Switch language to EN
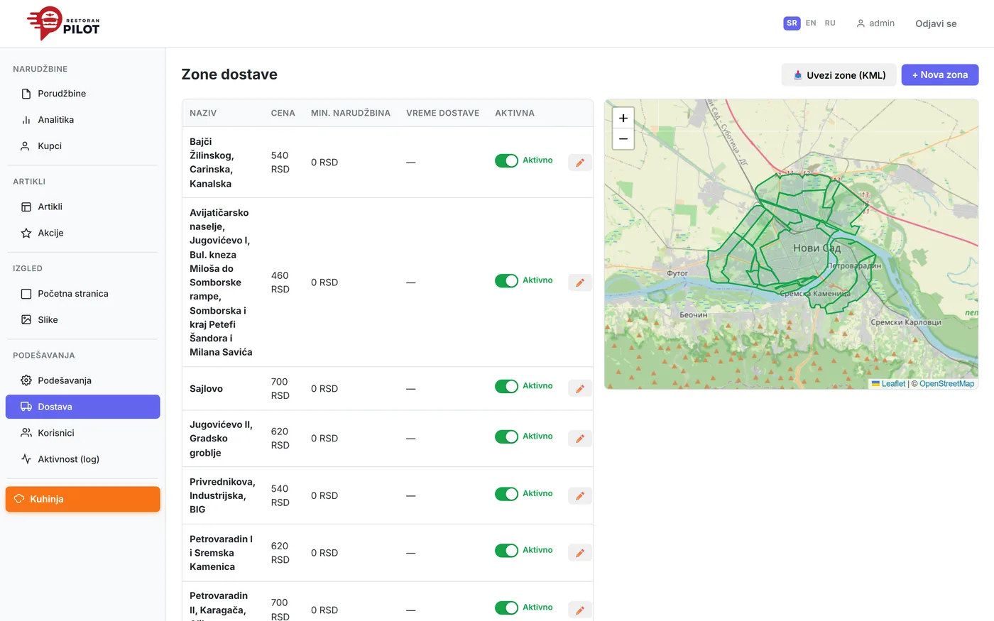The width and height of the screenshot is (994, 621). click(811, 23)
